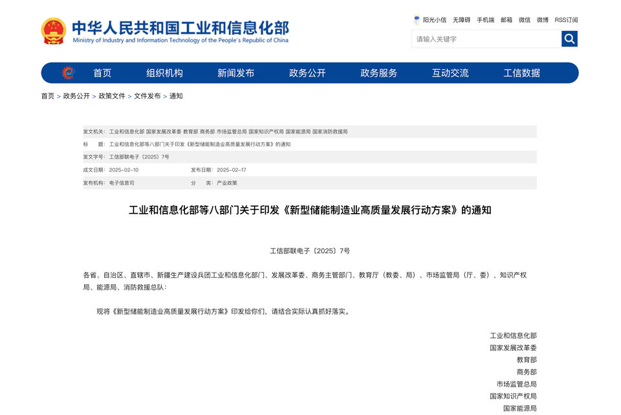Click the 发文字号 value 工信部联电子〔2025〕7号 in table
The width and height of the screenshot is (621, 415).
coord(139,157)
